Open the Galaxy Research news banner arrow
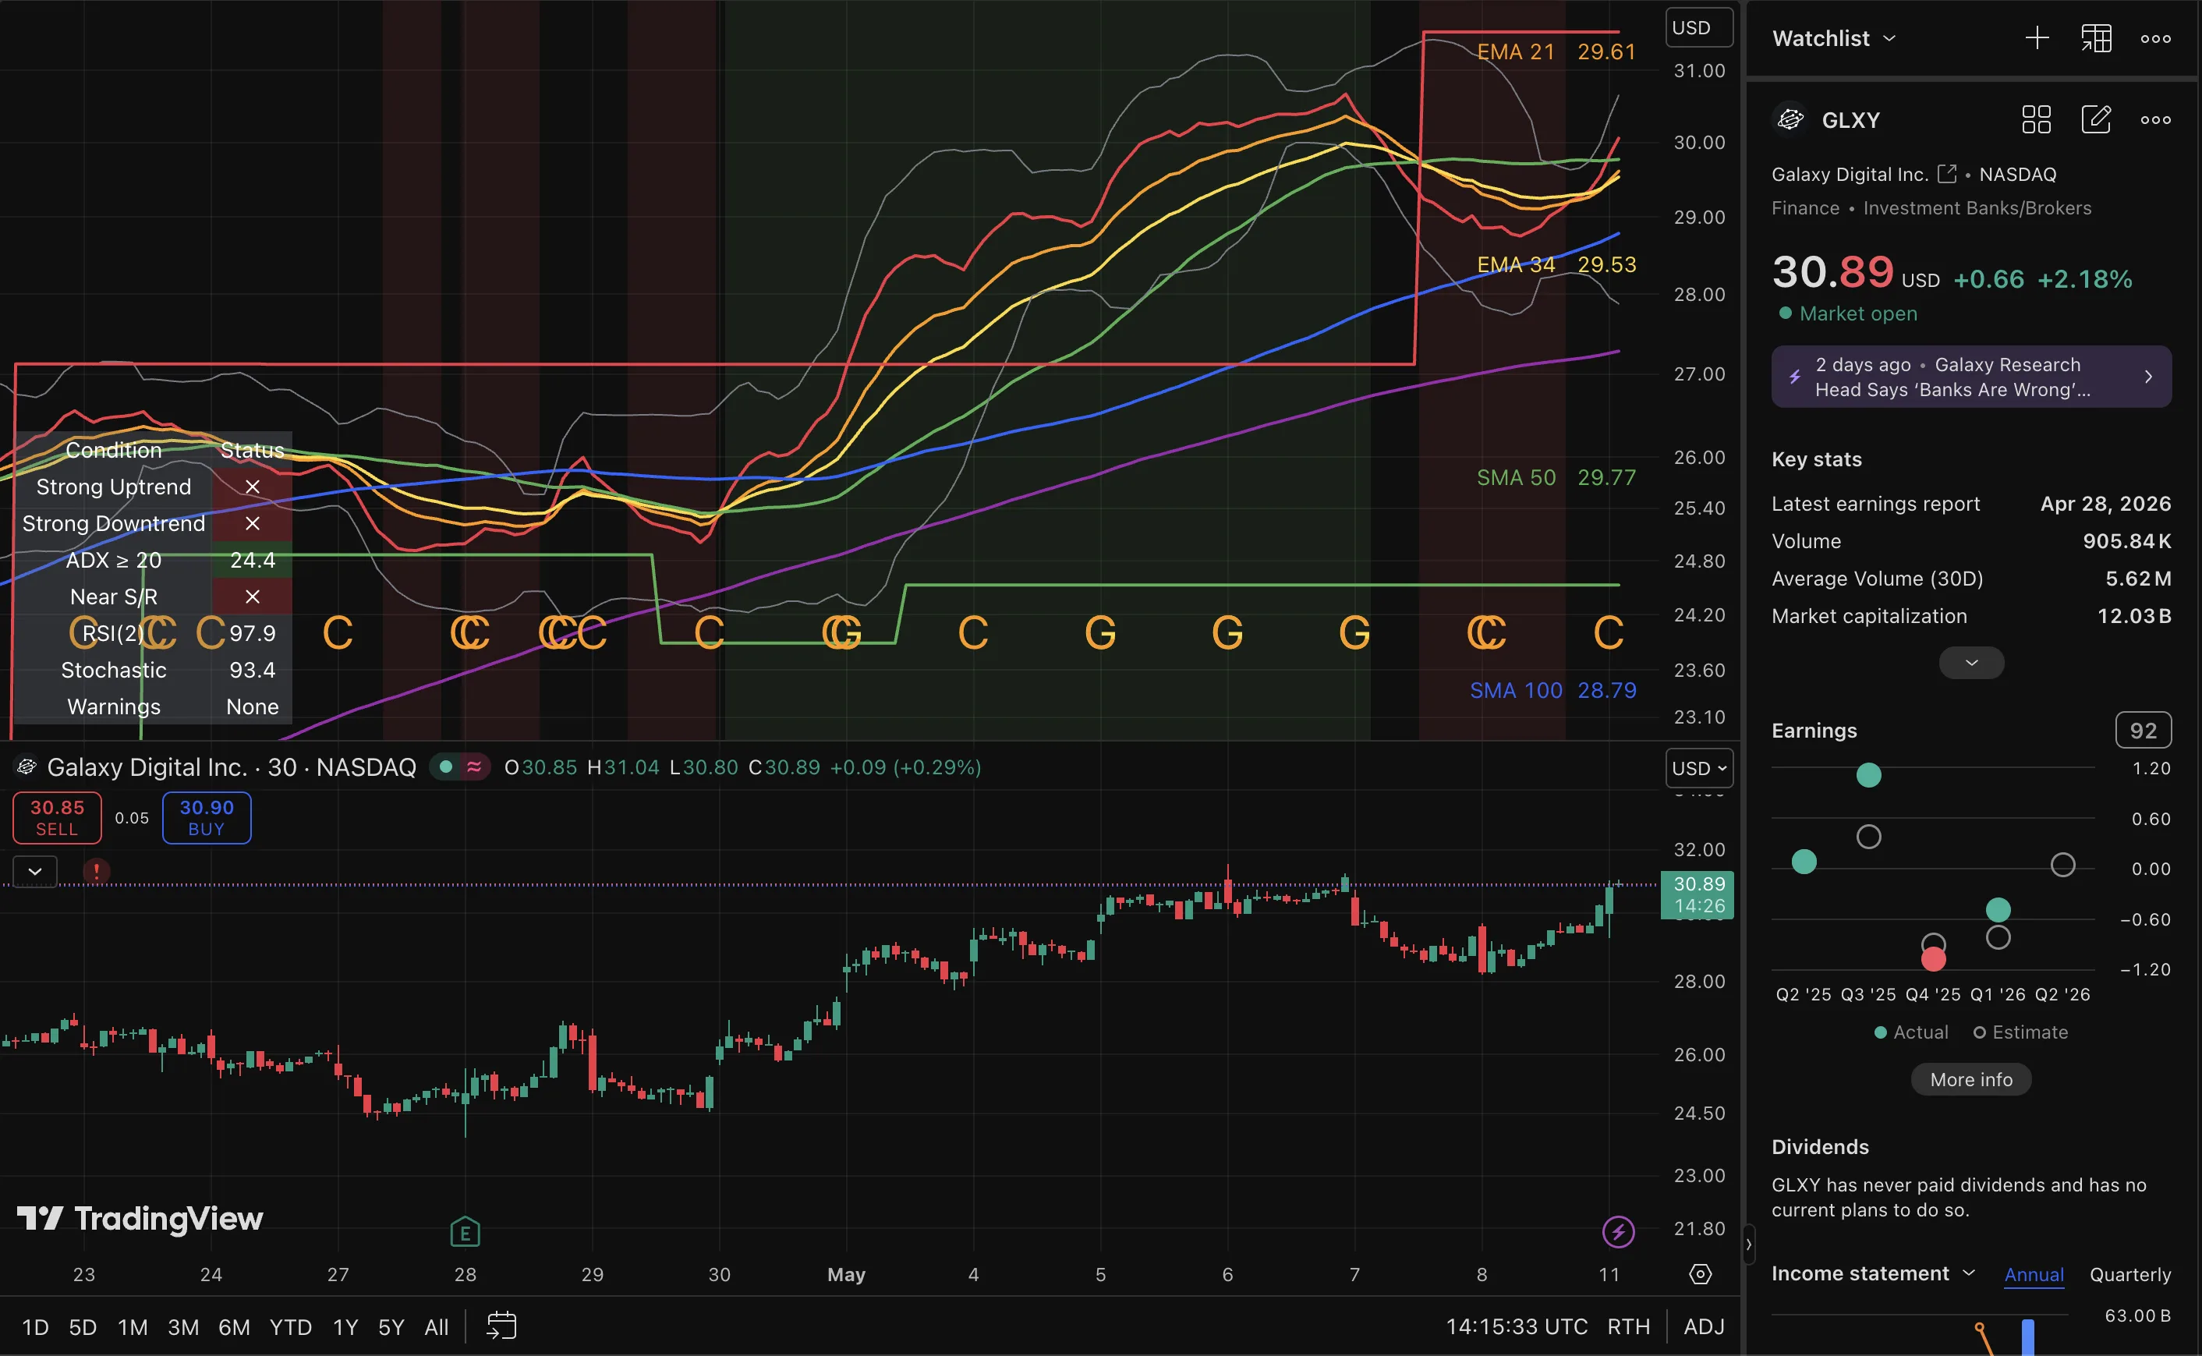 (x=2148, y=377)
